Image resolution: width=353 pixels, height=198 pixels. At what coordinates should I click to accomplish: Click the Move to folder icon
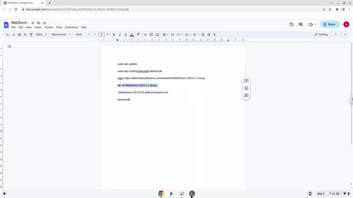pyautogui.click(x=39, y=23)
